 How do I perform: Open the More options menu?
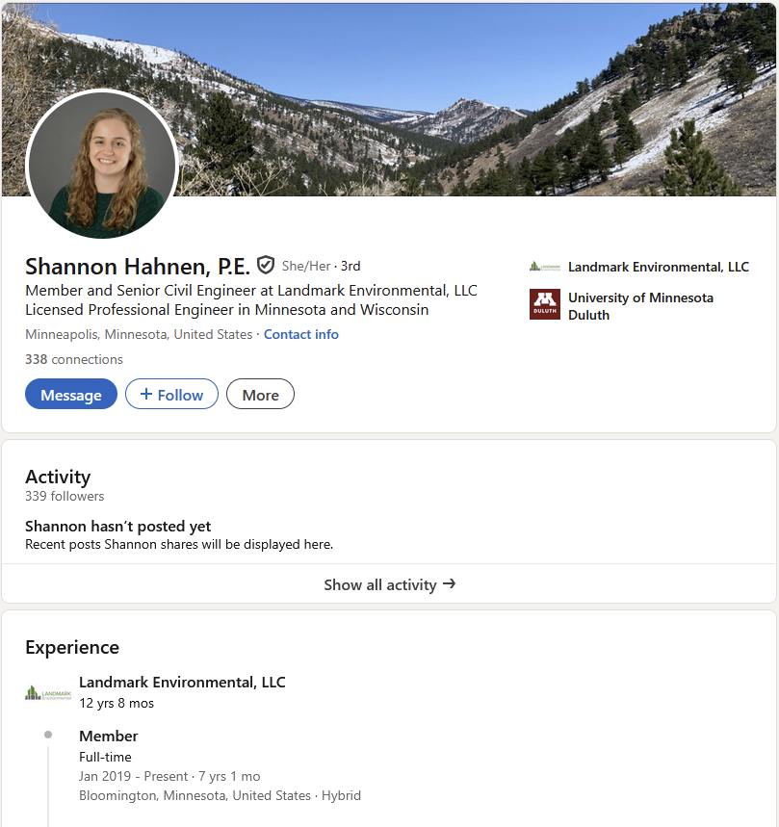260,394
